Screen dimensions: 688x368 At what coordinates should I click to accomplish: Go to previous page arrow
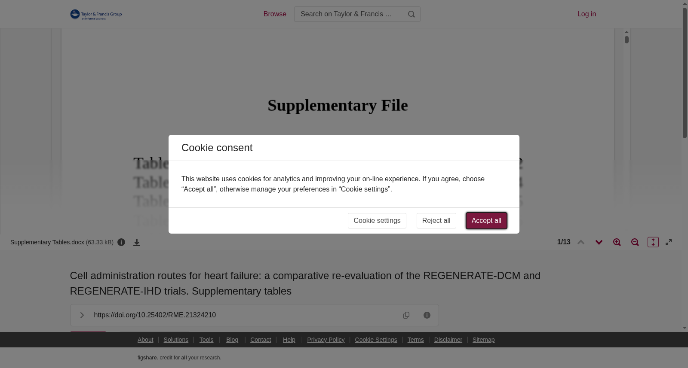point(580,242)
